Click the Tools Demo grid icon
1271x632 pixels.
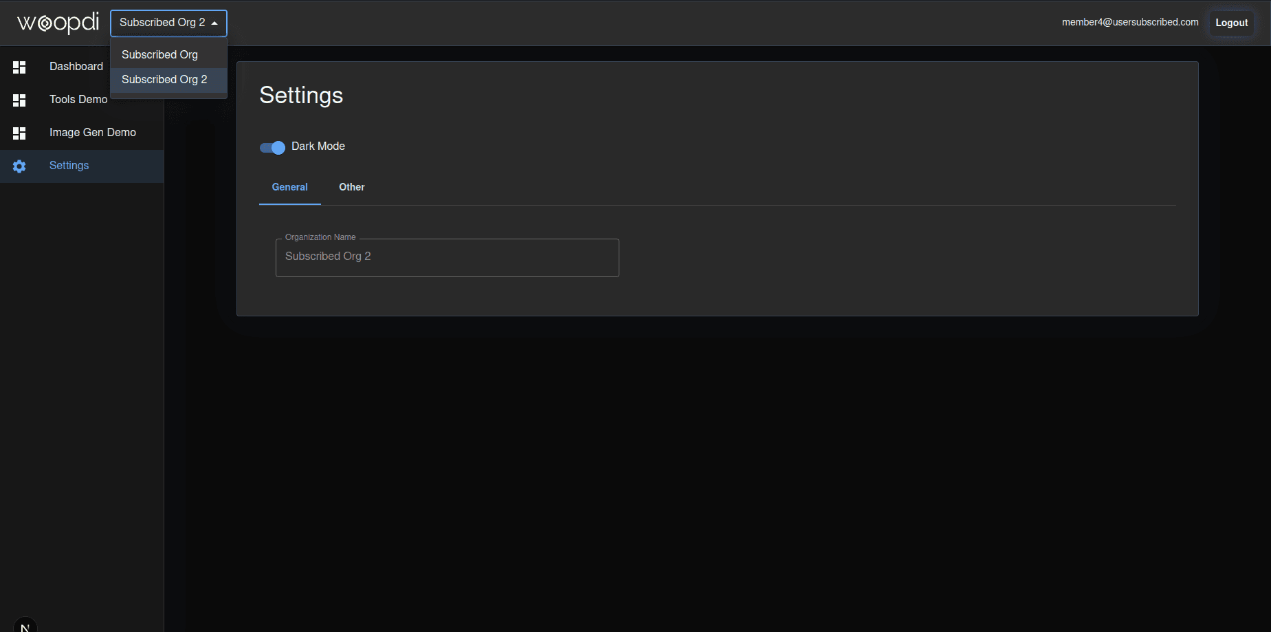pyautogui.click(x=19, y=100)
